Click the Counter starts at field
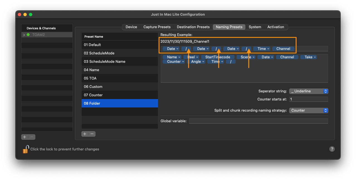The width and height of the screenshot is (356, 180). coord(309,99)
